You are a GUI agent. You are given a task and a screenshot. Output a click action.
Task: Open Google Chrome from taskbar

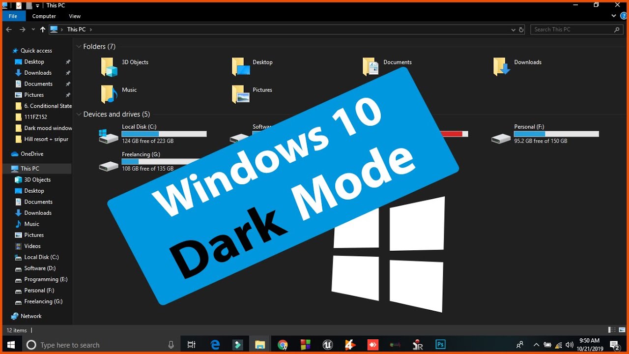pyautogui.click(x=283, y=345)
